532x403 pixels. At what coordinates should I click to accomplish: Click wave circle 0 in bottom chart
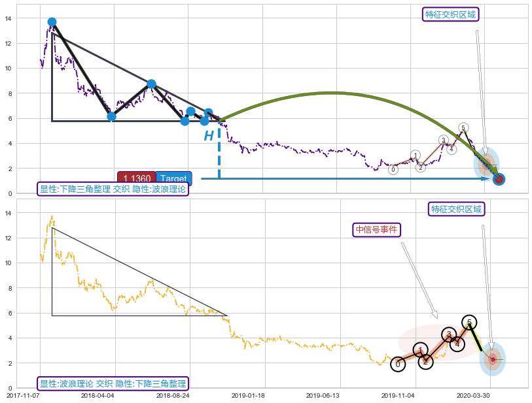coord(398,364)
